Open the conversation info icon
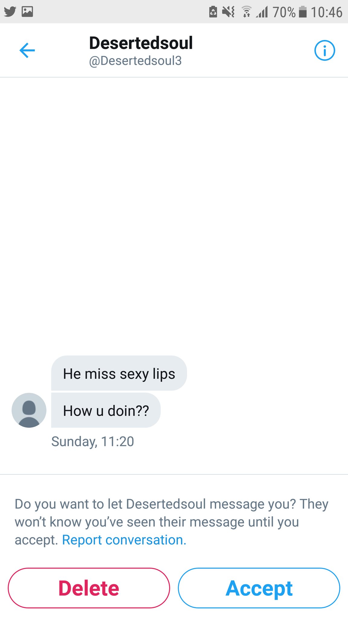The image size is (348, 620). click(324, 51)
